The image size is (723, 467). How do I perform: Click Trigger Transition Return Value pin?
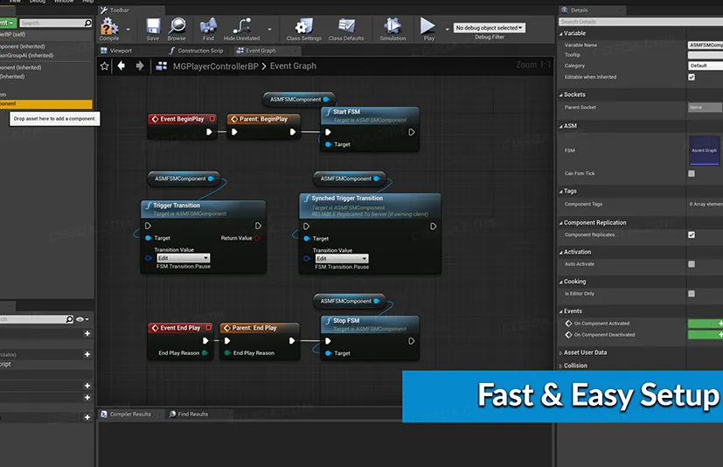pos(257,238)
